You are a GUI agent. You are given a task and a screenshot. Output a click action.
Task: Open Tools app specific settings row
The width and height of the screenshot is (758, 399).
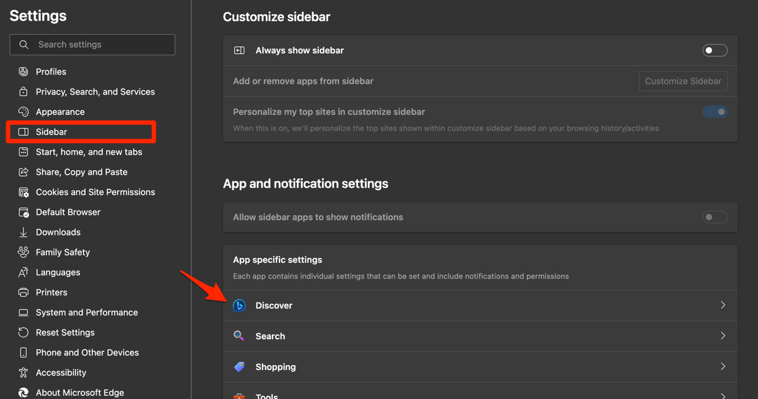(480, 391)
